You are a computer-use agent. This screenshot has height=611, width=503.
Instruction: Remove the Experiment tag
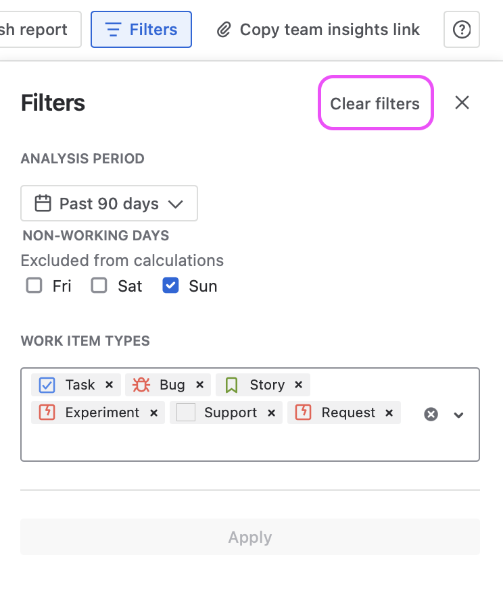(x=153, y=413)
